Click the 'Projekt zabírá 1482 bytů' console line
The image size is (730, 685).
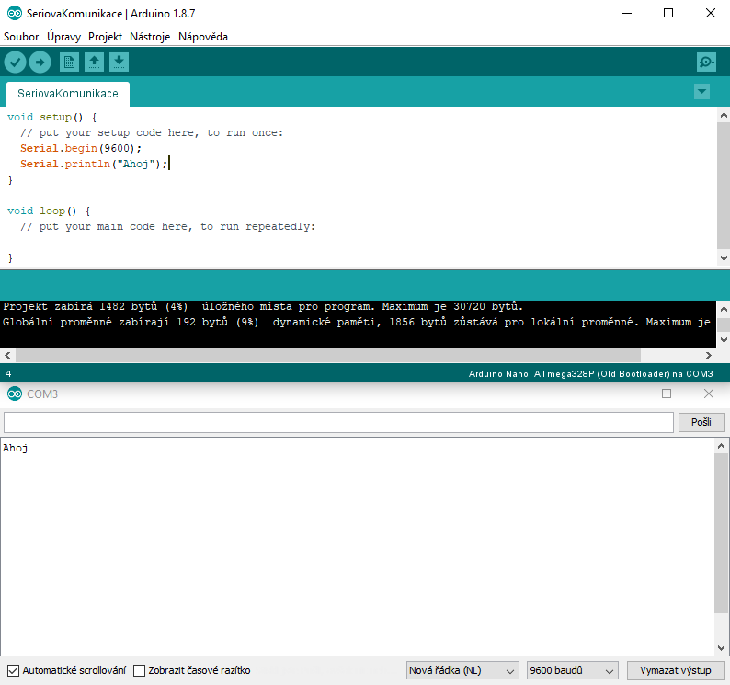[x=263, y=306]
